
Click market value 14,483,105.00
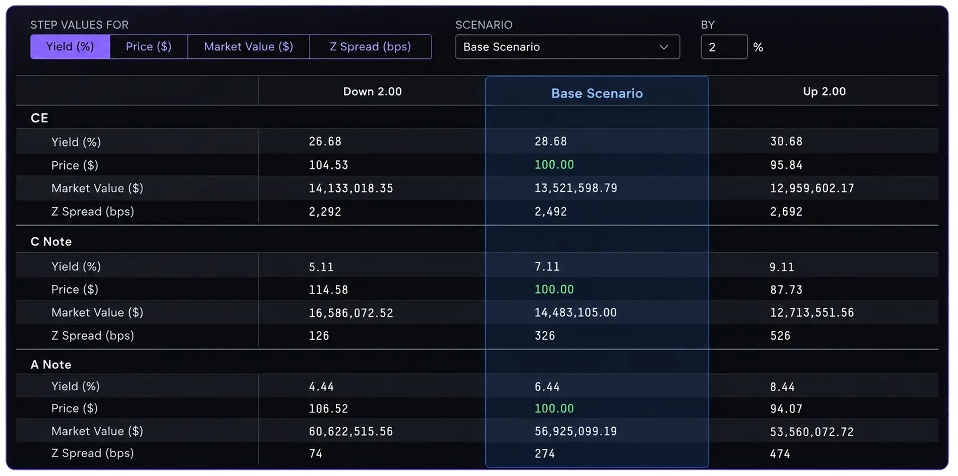pyautogui.click(x=576, y=313)
